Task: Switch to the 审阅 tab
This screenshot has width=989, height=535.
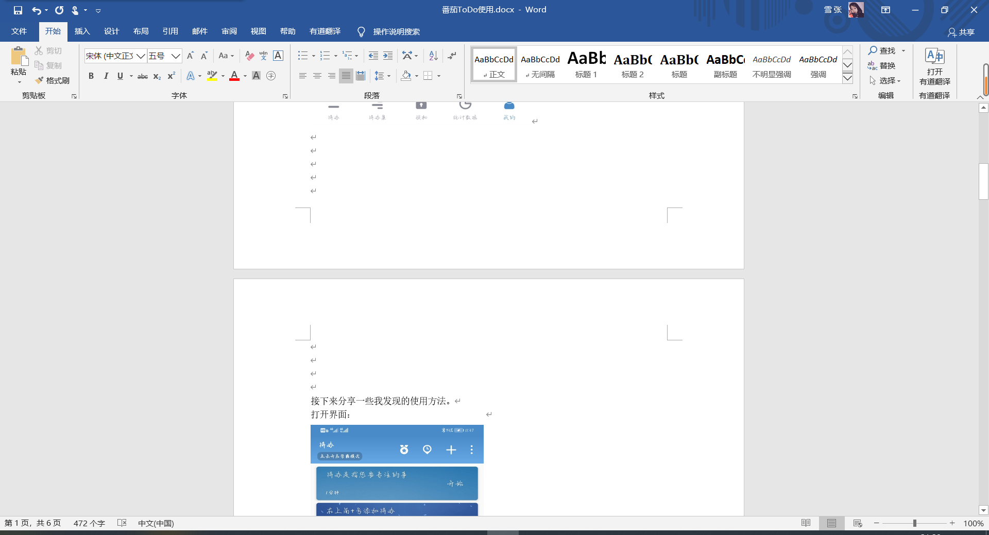Action: pyautogui.click(x=229, y=31)
